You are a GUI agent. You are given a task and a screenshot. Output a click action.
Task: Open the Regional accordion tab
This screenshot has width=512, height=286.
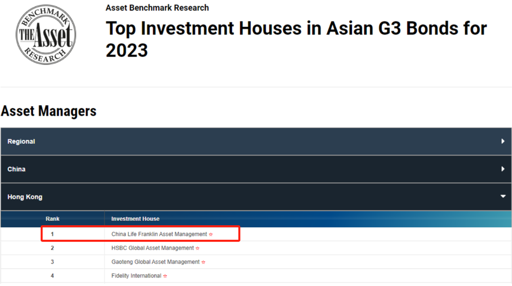(x=256, y=141)
